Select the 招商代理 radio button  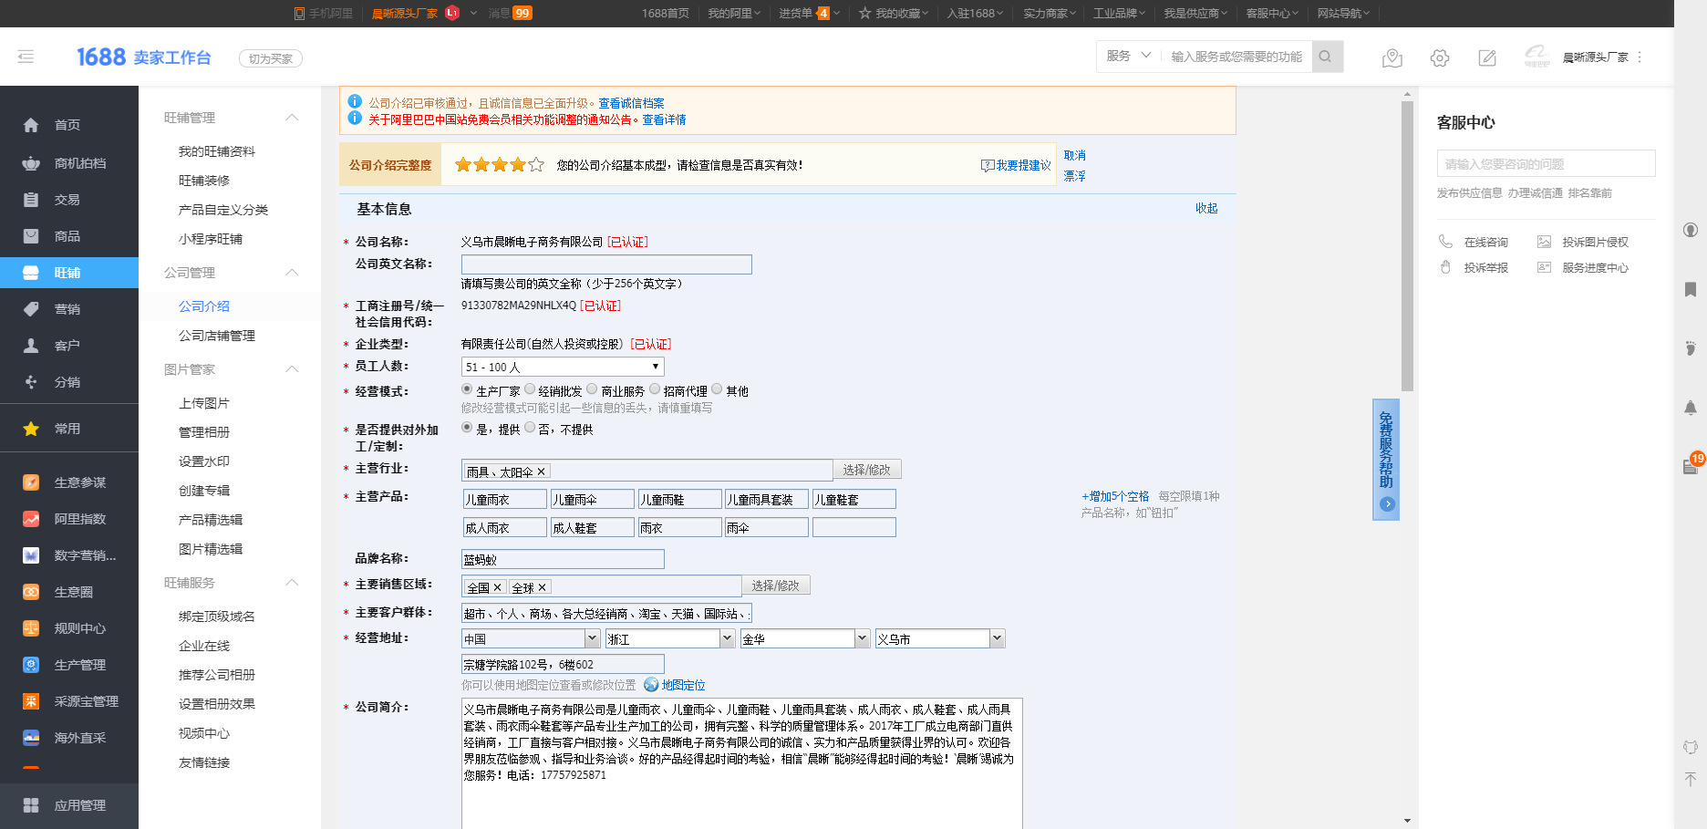[x=655, y=389]
